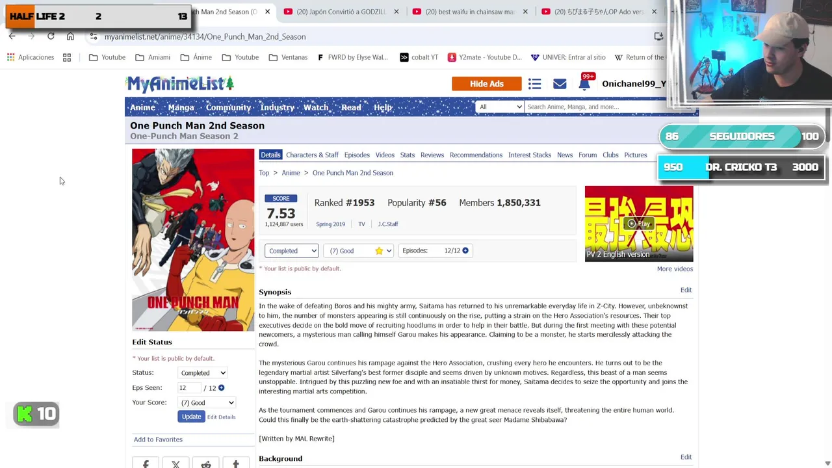Open the One Punch Man poster image
Screen dimensions: 832x468
(193, 240)
